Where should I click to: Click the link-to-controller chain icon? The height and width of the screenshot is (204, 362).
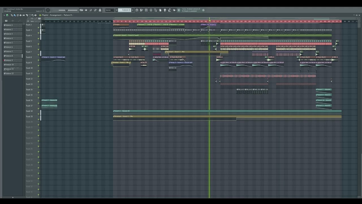point(95,10)
